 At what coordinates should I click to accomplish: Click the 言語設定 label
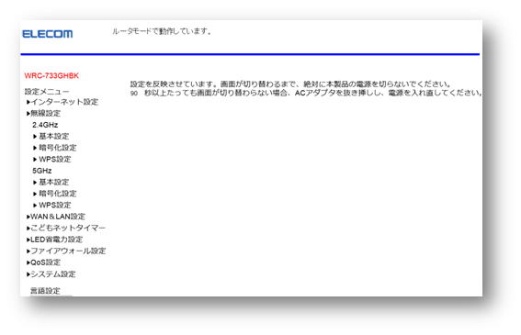point(45,291)
